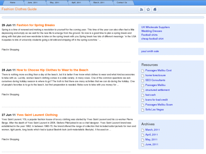Click page icon beside May, 2011 archive
Image resolution: width=206 pixels, height=154 pixels.
143,140
